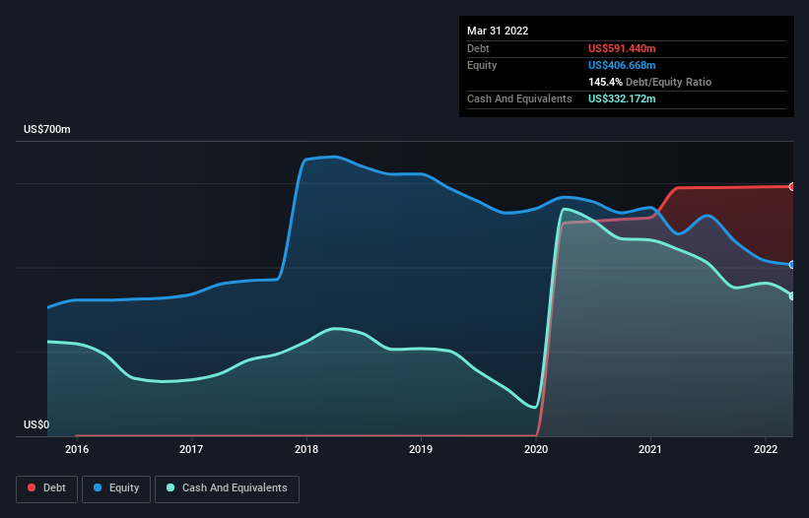The width and height of the screenshot is (809, 518).
Task: Click the US$700m y-axis label
Action: [47, 129]
